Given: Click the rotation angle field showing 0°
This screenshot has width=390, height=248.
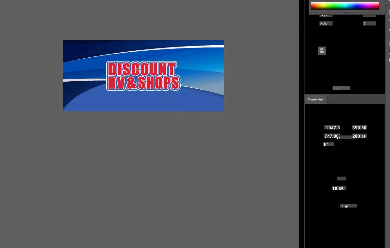Looking at the screenshot, I should [x=329, y=144].
